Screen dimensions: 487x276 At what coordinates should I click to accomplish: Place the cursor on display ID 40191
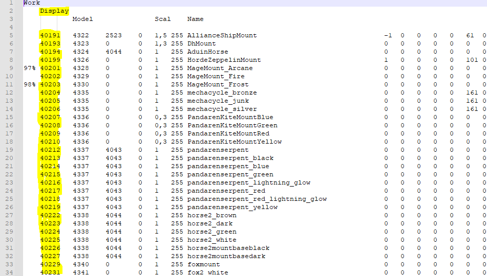50,35
